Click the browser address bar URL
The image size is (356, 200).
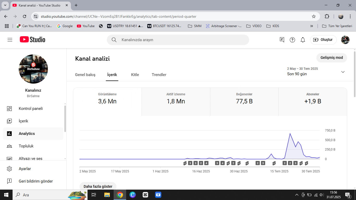[119, 16]
